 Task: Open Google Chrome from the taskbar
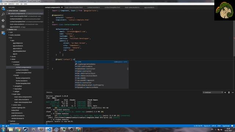click(x=18, y=129)
